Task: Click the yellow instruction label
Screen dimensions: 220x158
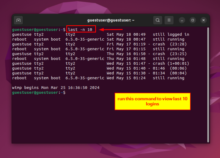Action: click(152, 101)
